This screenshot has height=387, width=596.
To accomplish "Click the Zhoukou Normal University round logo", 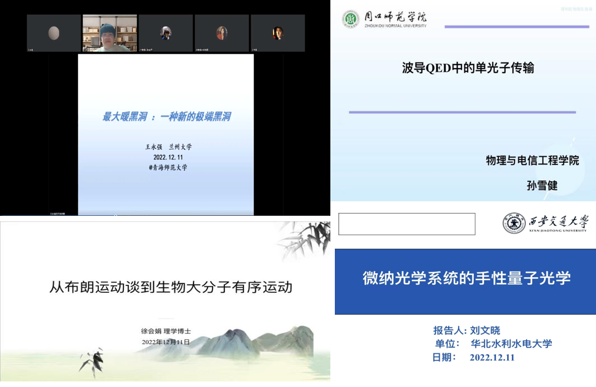I will pyautogui.click(x=351, y=19).
